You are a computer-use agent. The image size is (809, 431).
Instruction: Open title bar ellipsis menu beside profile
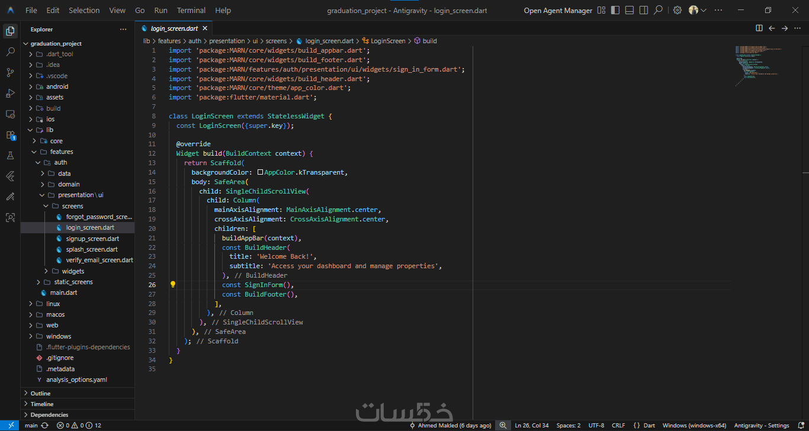click(x=718, y=10)
